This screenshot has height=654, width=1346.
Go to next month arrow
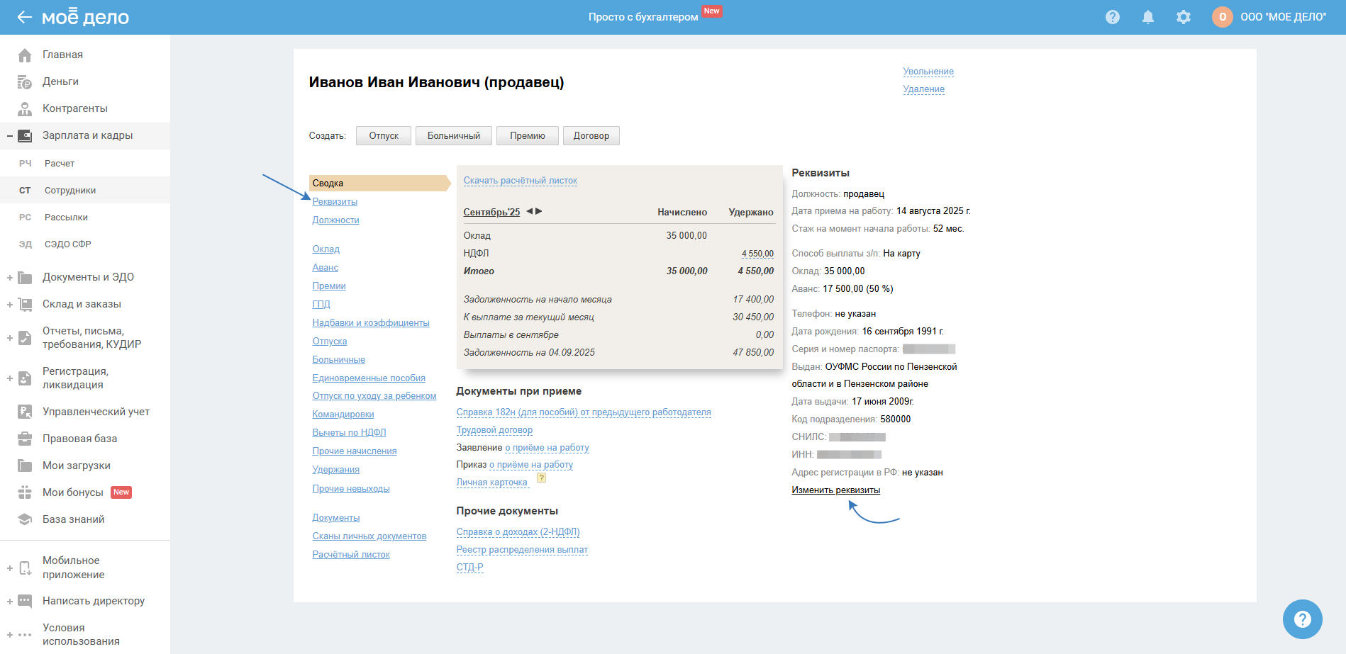(539, 211)
